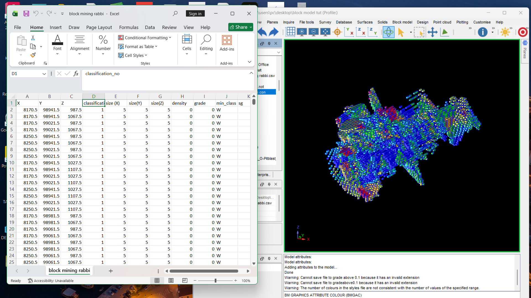Click the Redo arrow in Excel

[49, 13]
